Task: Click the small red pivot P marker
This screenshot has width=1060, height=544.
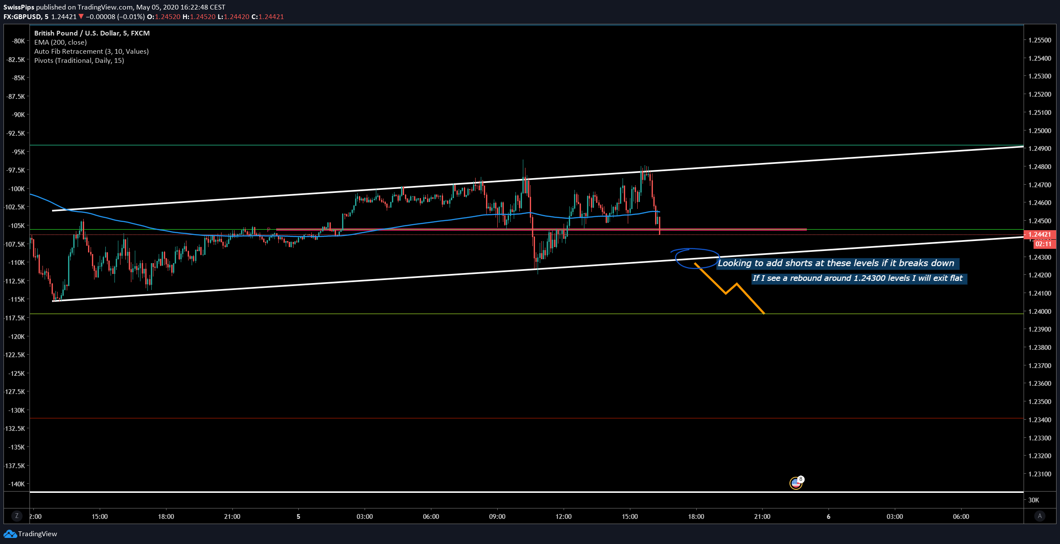Action: (x=269, y=229)
